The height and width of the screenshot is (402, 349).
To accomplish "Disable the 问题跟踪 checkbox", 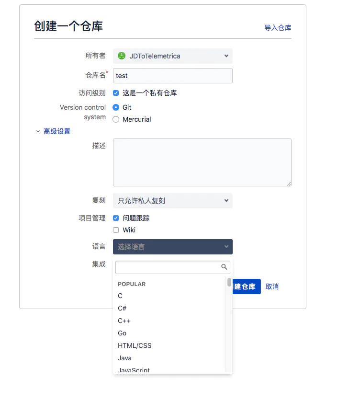I will tap(115, 218).
